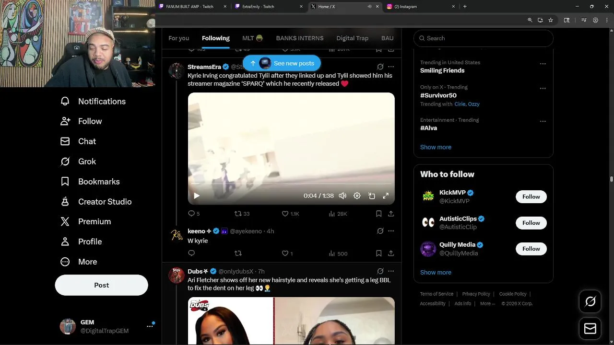Screen dimensions: 614x345
Task: Share keeno's W kyrie post
Action: coord(391,253)
